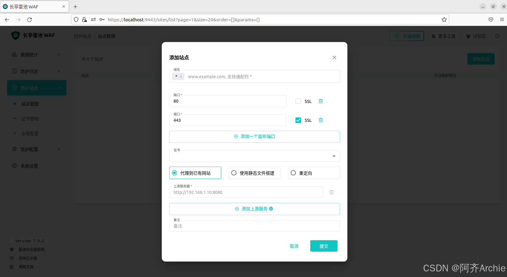Click the 上游服务器 input field
The image size is (507, 277).
click(x=246, y=192)
